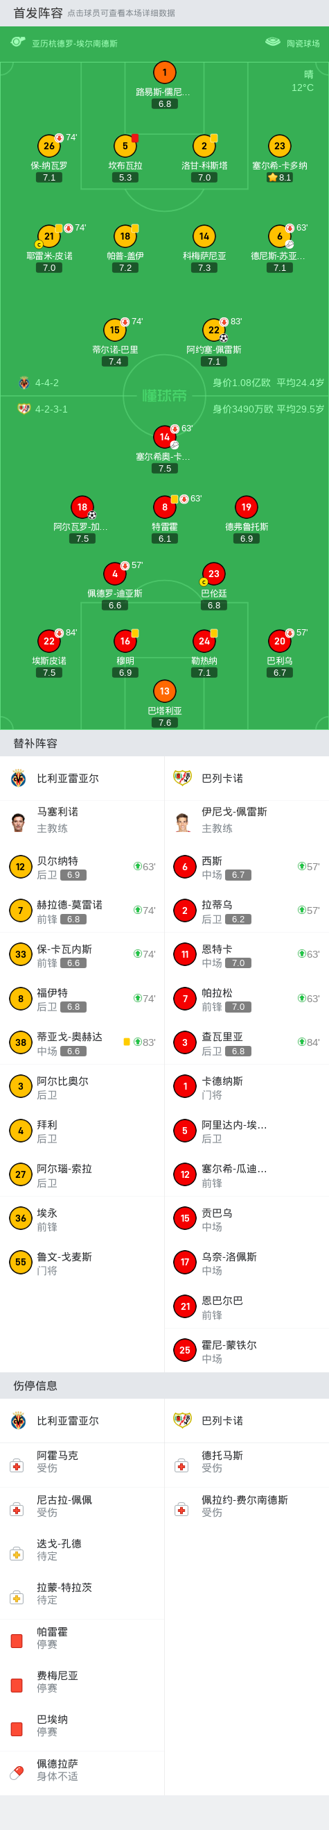Tap 巴列卡诺 team name in substitutes header

222,779
